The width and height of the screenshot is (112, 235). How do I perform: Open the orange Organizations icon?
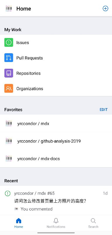point(9,88)
